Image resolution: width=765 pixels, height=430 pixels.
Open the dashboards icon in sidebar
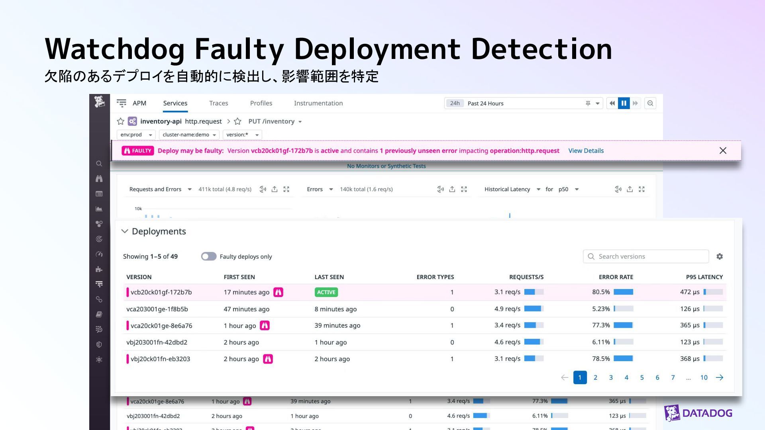click(99, 194)
